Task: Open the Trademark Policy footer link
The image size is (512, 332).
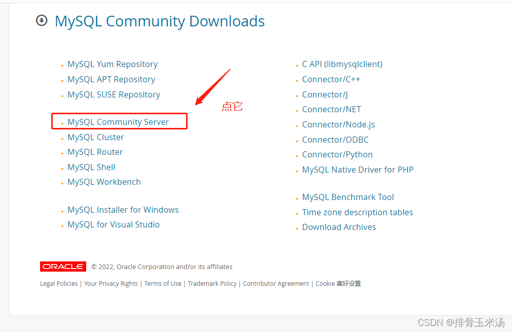Action: click(212, 284)
